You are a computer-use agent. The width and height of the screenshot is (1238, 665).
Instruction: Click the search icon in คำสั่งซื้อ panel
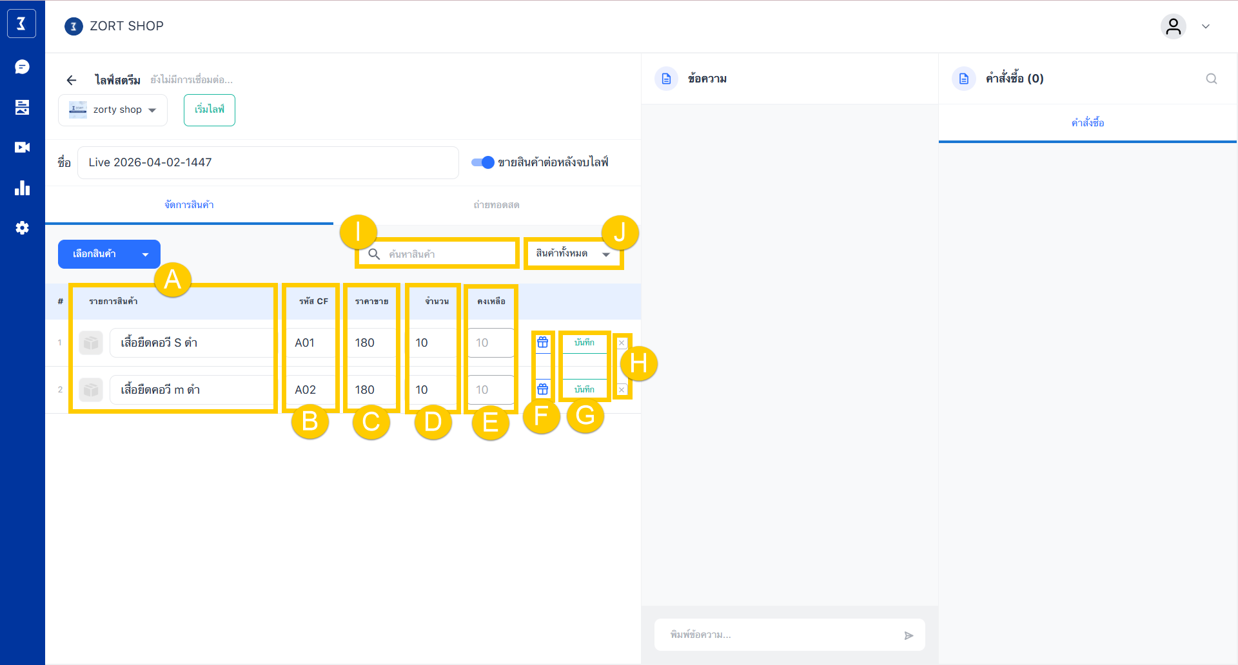pyautogui.click(x=1212, y=79)
